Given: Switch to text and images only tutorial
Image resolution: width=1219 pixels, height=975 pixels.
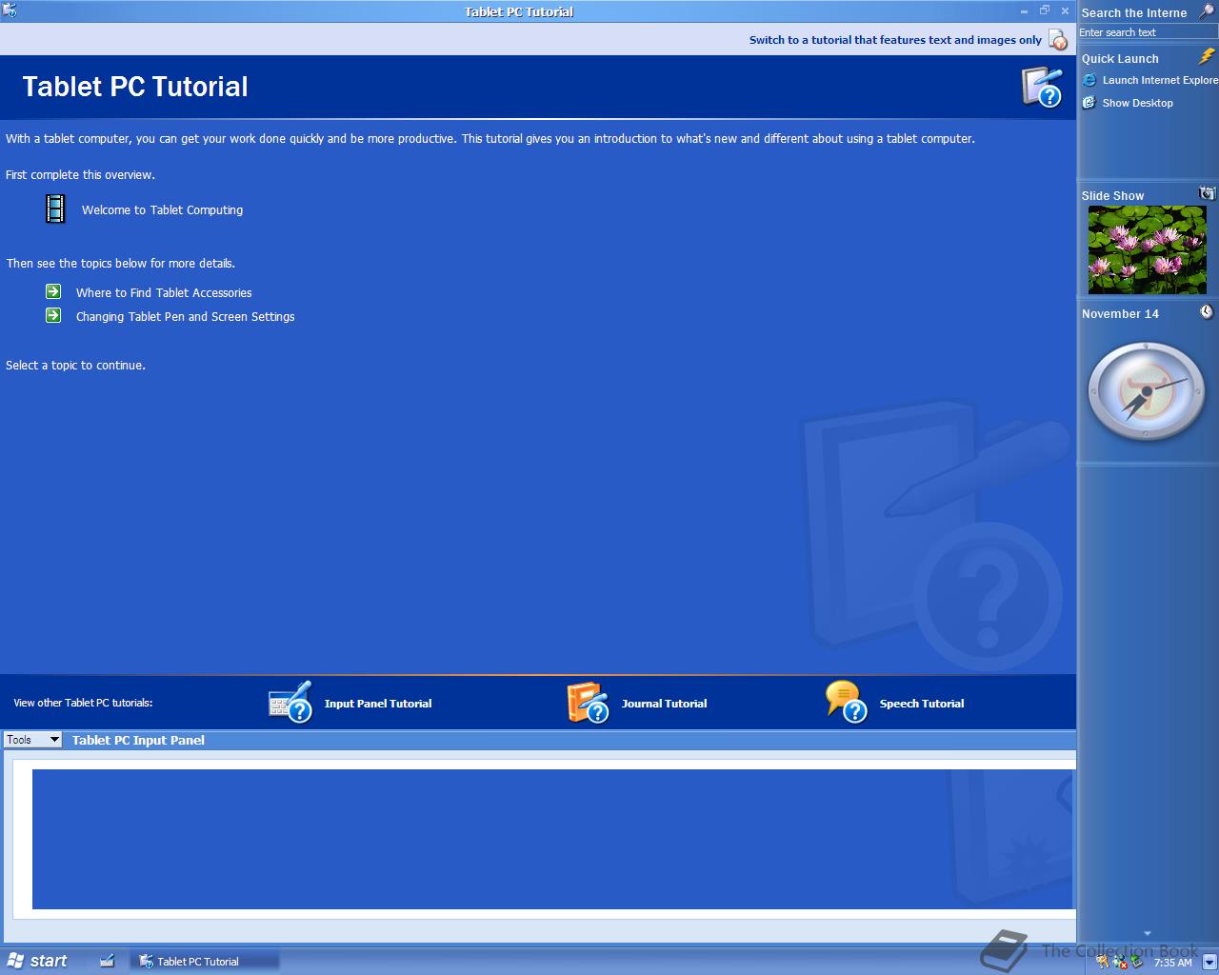Looking at the screenshot, I should pyautogui.click(x=895, y=40).
